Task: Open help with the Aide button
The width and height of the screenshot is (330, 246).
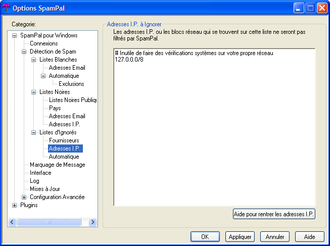Action: (x=310, y=237)
